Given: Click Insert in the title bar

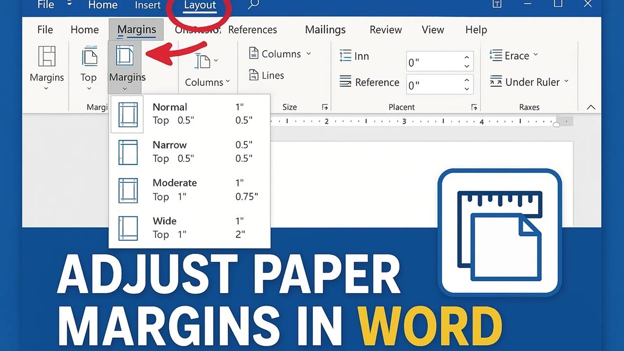Looking at the screenshot, I should 148,5.
